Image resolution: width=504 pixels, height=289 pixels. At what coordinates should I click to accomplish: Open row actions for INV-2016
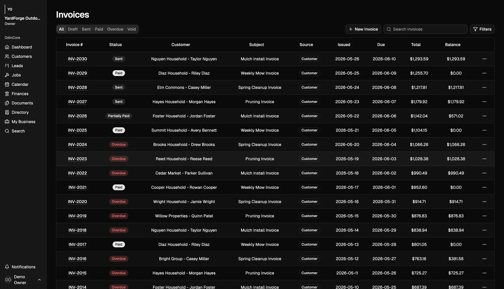pyautogui.click(x=484, y=259)
